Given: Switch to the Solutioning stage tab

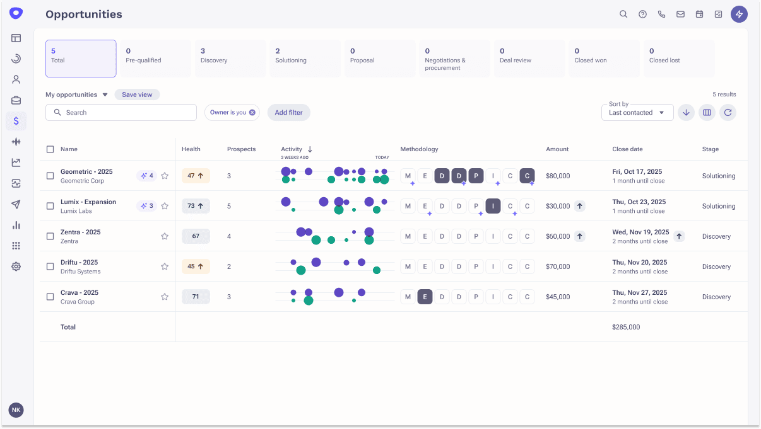Looking at the screenshot, I should [x=304, y=58].
